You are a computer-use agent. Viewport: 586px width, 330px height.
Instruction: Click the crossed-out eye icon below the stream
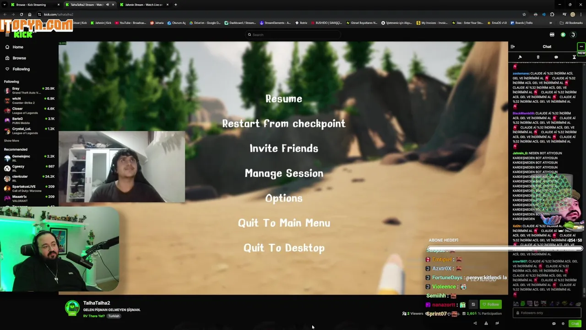(x=497, y=324)
